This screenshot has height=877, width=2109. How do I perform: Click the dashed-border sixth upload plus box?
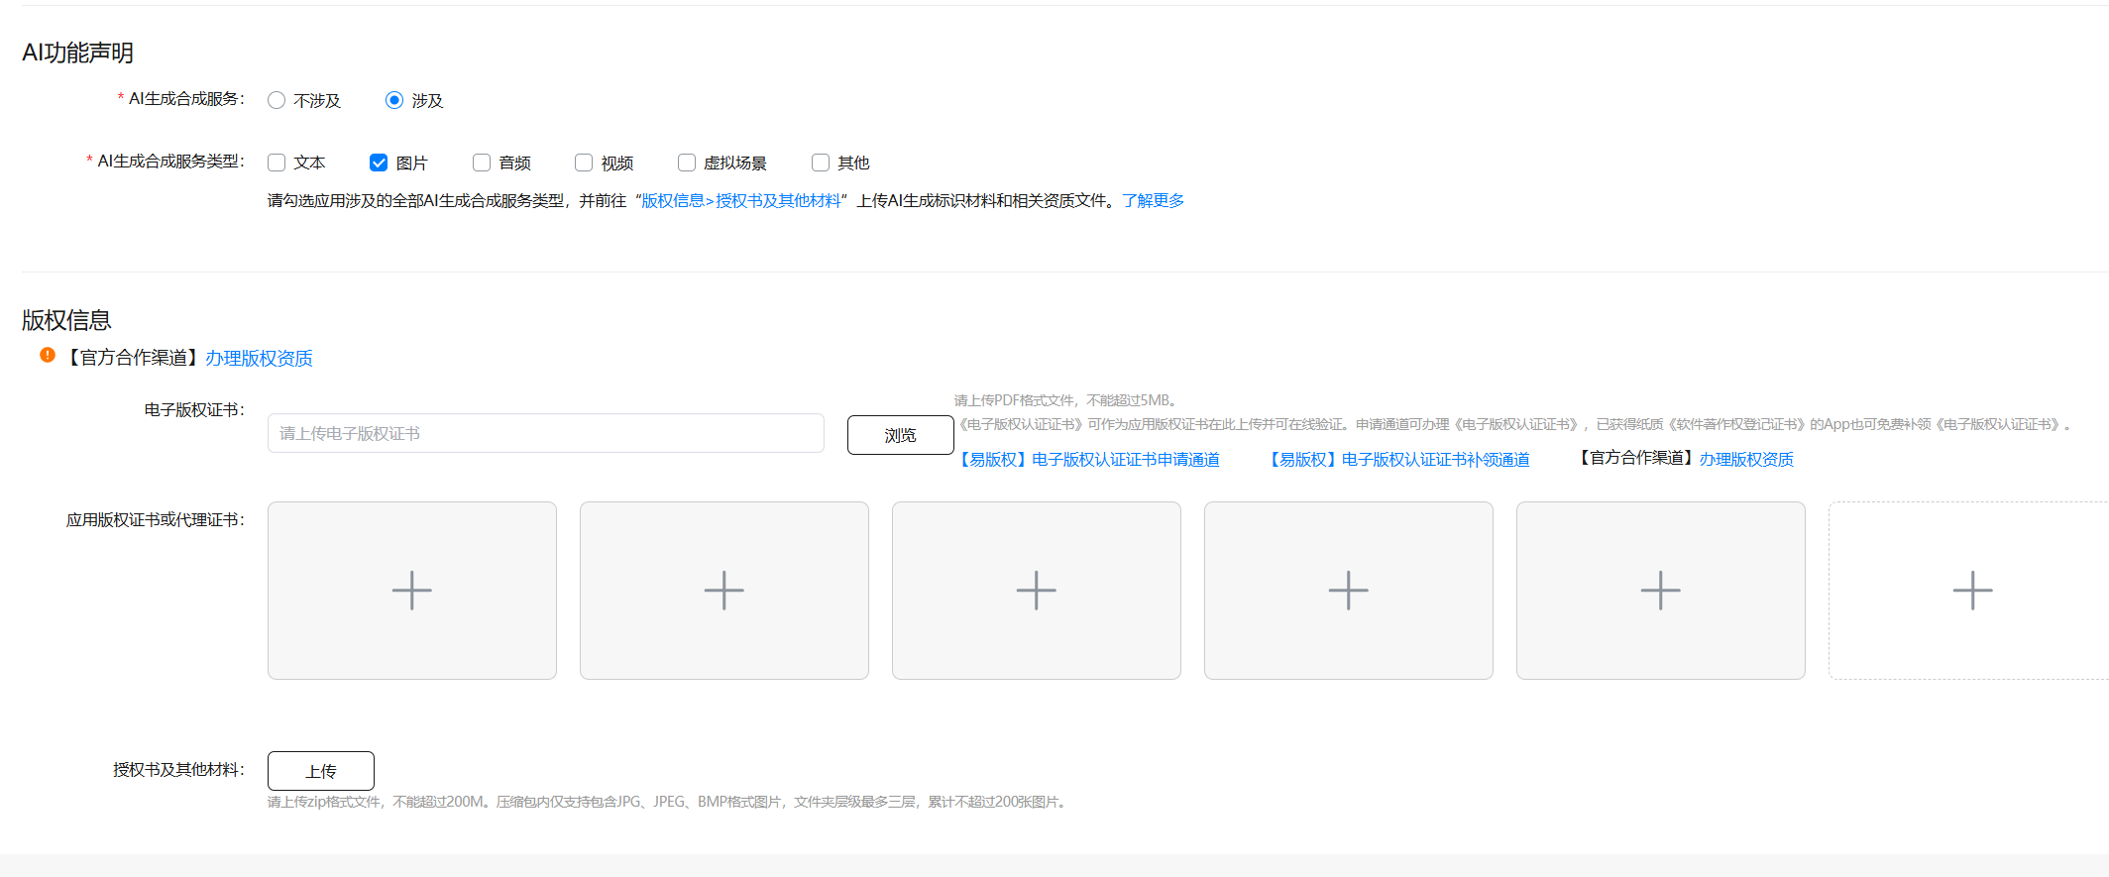tap(1971, 591)
